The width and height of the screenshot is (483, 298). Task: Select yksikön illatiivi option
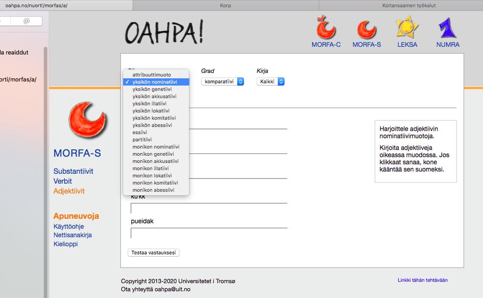coord(156,104)
